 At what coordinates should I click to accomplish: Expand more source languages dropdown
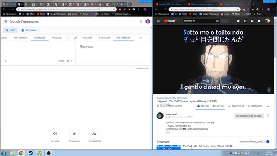click(x=68, y=38)
